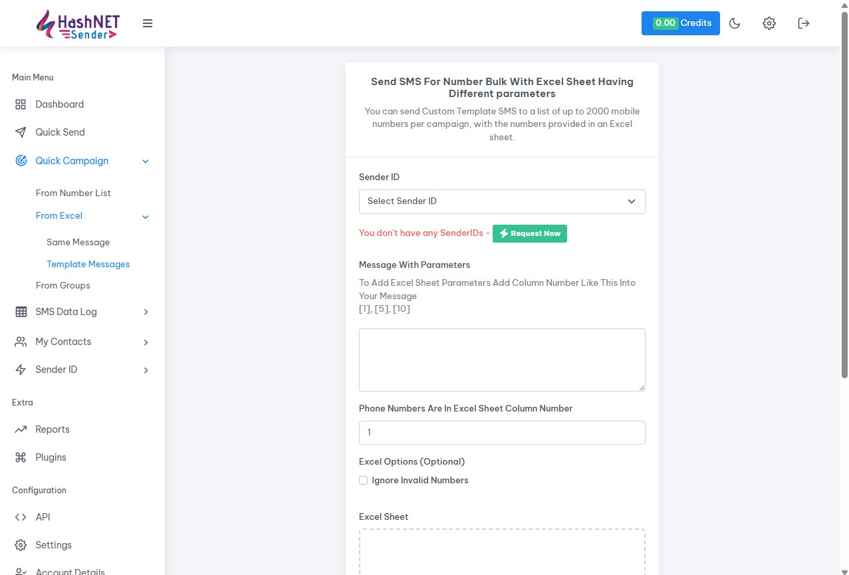
Task: Click the Plugins command icon
Action: (21, 457)
